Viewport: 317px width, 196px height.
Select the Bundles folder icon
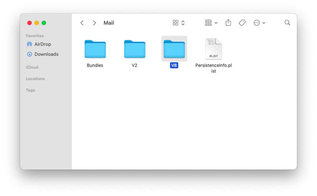[95, 49]
